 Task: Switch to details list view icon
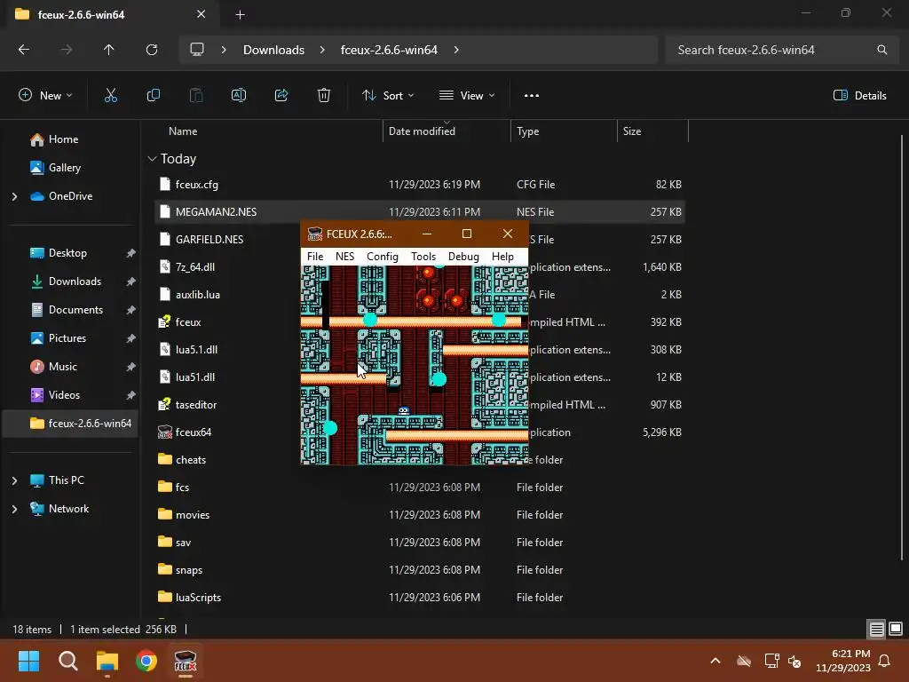[876, 630]
